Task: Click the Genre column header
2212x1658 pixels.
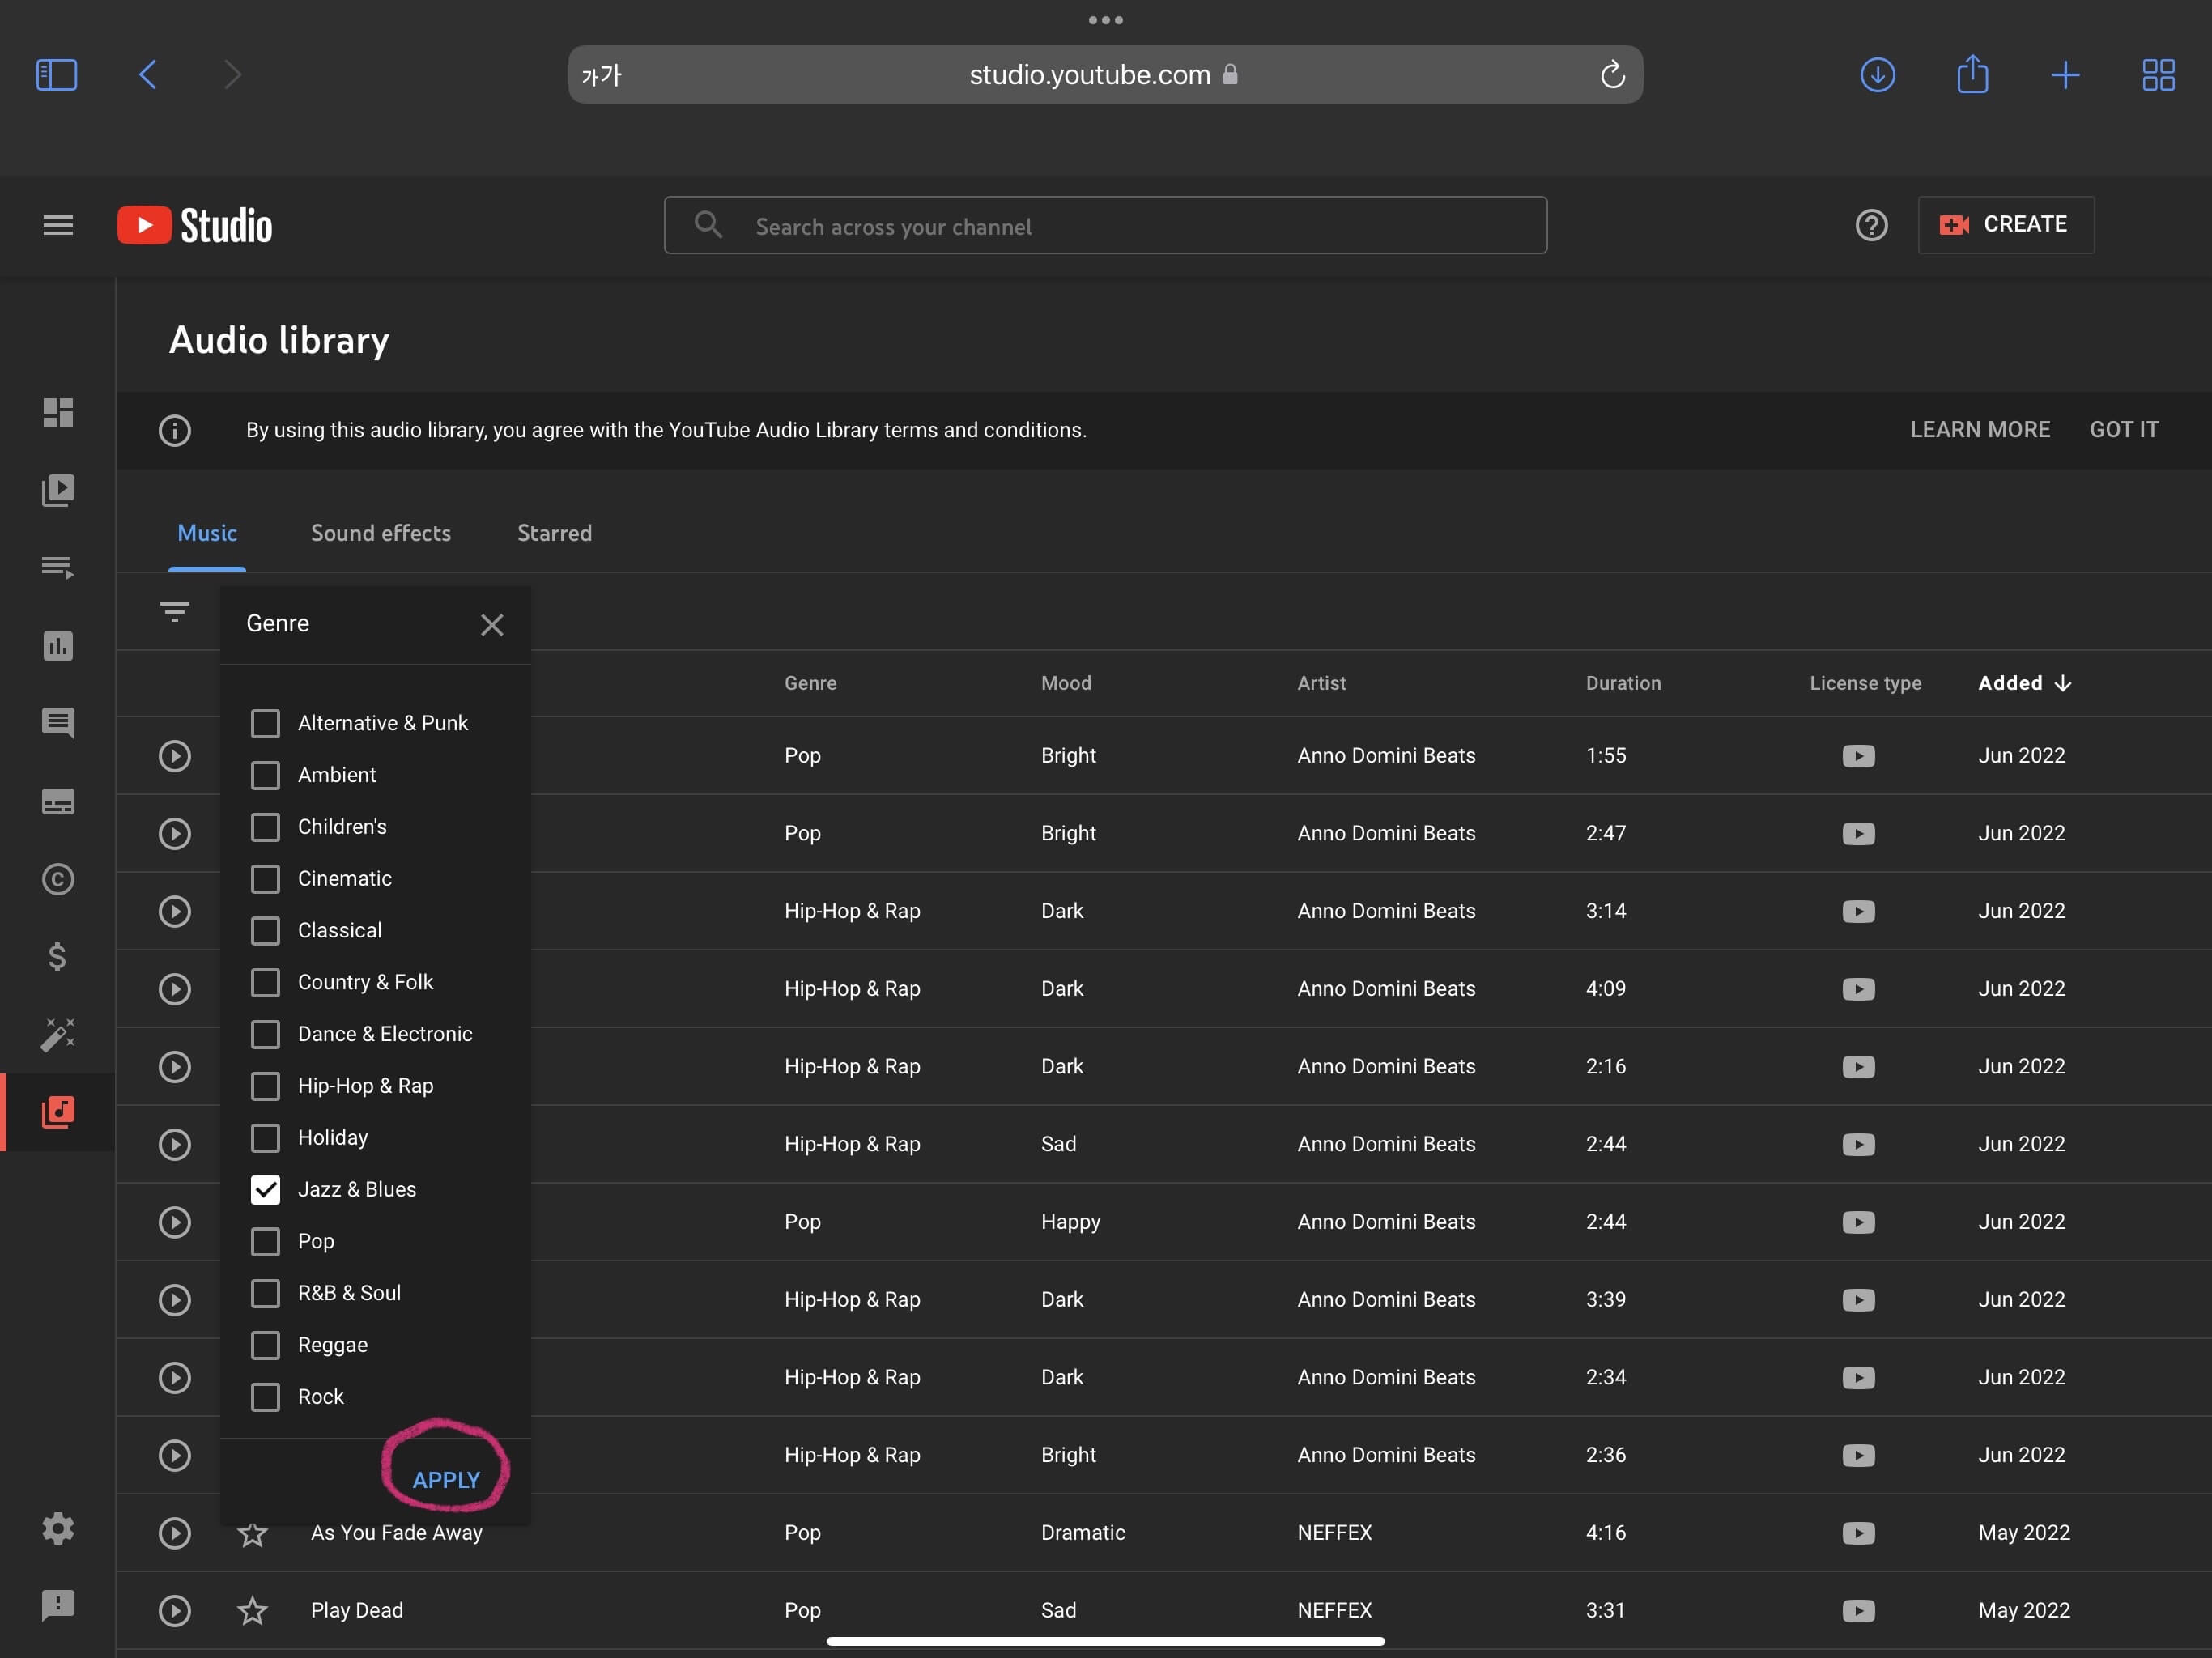Action: point(810,683)
